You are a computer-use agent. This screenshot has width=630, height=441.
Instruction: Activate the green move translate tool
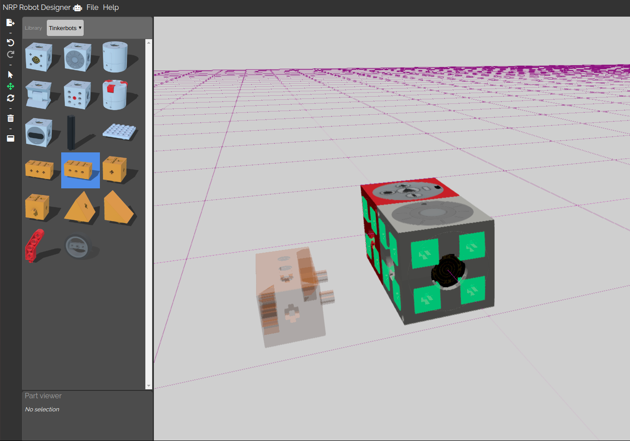[x=10, y=86]
